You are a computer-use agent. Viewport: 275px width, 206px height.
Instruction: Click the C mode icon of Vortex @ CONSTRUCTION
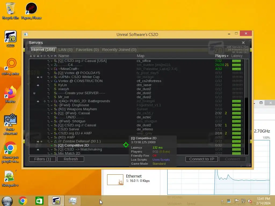pyautogui.click(x=55, y=81)
